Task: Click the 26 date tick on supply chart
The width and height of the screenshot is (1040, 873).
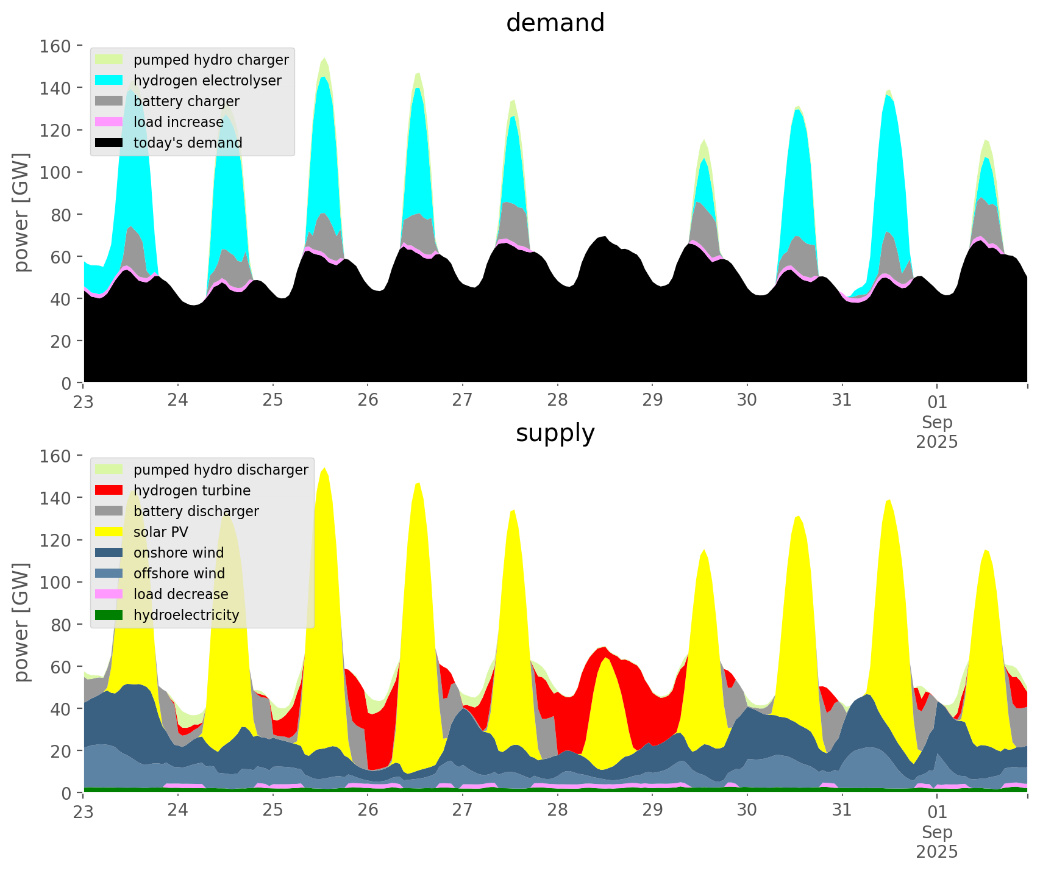Action: pyautogui.click(x=368, y=811)
